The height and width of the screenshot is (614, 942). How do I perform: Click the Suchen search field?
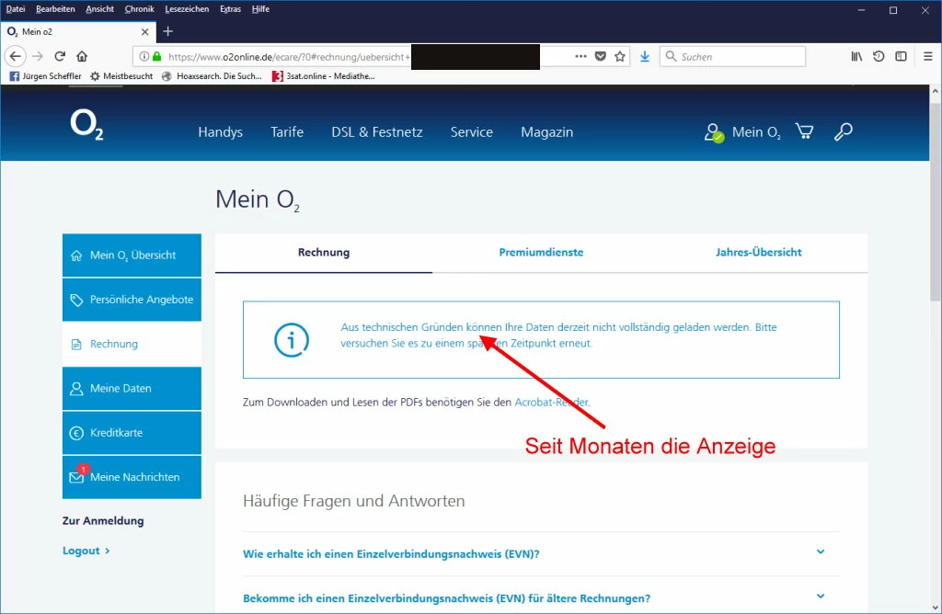pos(732,56)
